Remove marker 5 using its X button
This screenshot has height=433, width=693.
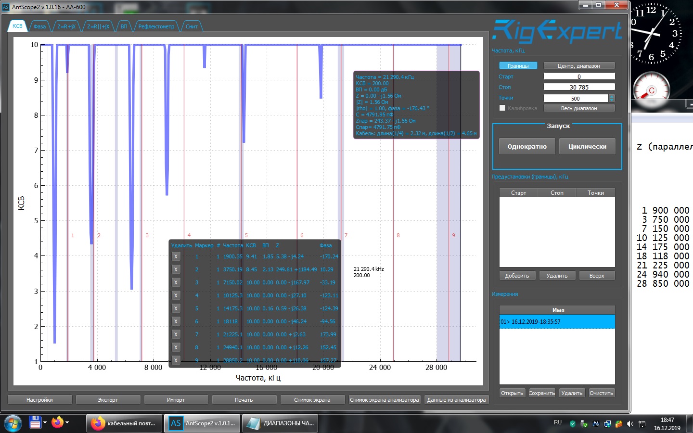[x=176, y=308]
